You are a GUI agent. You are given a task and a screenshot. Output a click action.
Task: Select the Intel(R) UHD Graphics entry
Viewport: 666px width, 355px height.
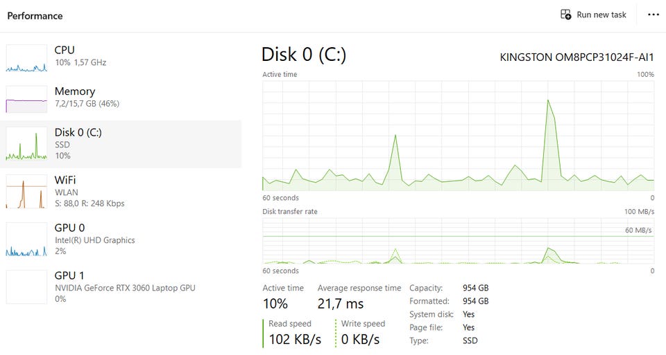click(x=95, y=240)
